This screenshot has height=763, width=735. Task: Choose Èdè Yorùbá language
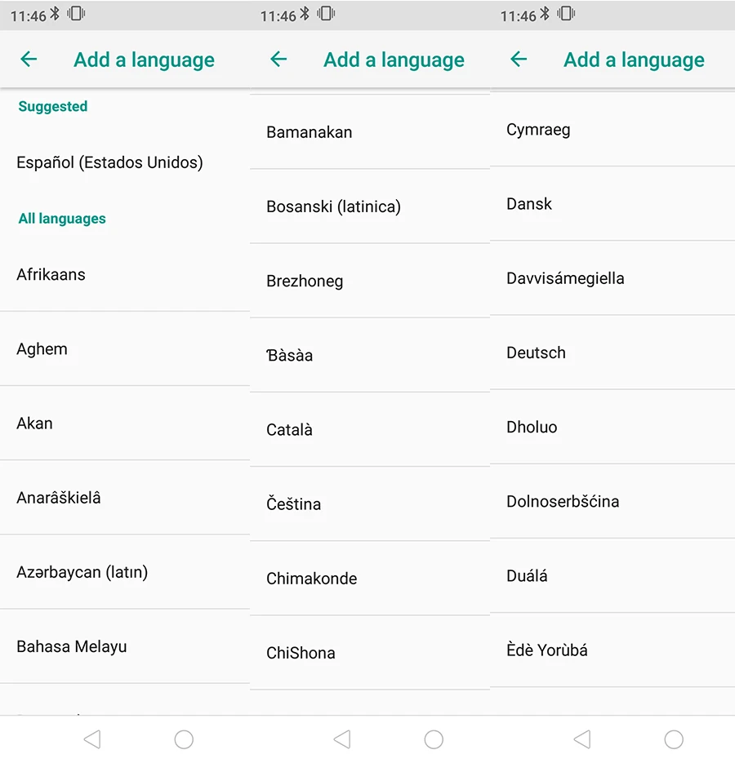[x=612, y=650]
